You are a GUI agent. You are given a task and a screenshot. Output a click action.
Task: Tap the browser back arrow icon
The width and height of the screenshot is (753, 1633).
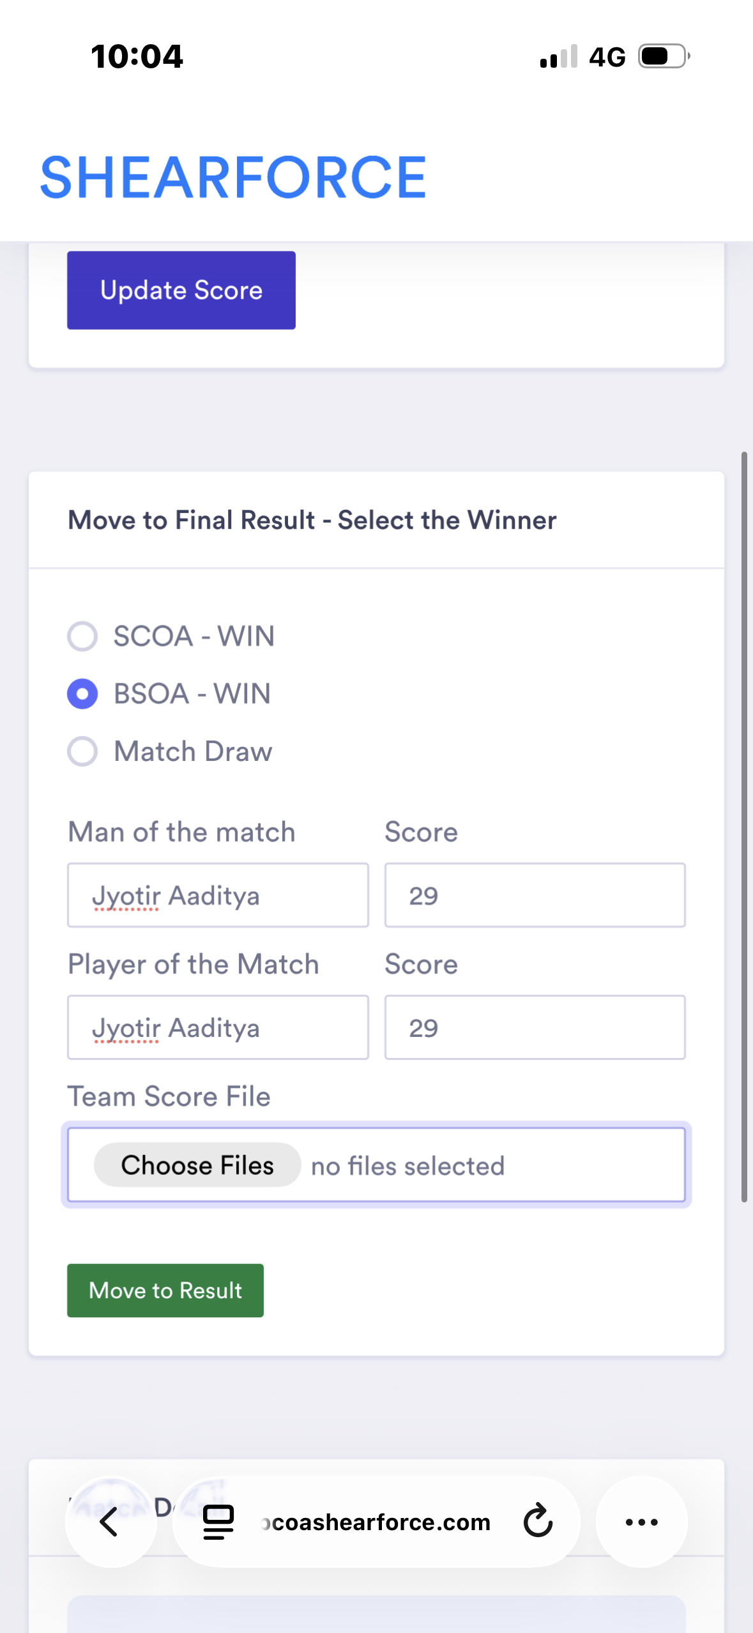(x=110, y=1522)
